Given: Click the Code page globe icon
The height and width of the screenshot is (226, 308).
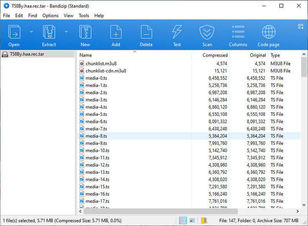Looking at the screenshot, I should pyautogui.click(x=269, y=32).
